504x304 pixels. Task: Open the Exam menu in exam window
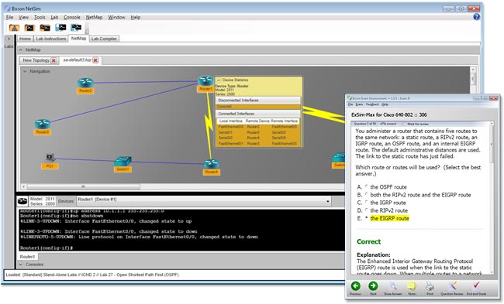click(359, 104)
